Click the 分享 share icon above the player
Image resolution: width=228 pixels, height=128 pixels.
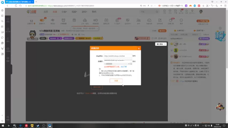coord(154,38)
